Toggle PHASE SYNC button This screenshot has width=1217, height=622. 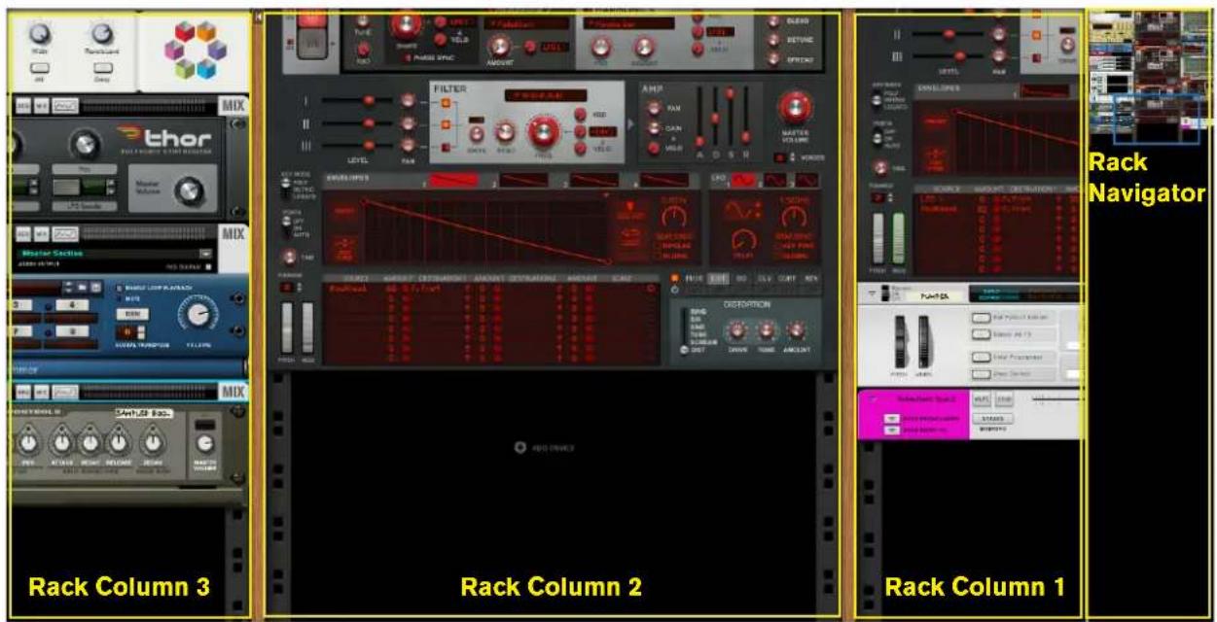pos(409,58)
